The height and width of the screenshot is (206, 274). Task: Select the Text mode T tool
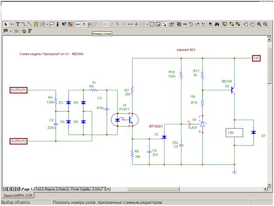pyautogui.click(x=17, y=24)
